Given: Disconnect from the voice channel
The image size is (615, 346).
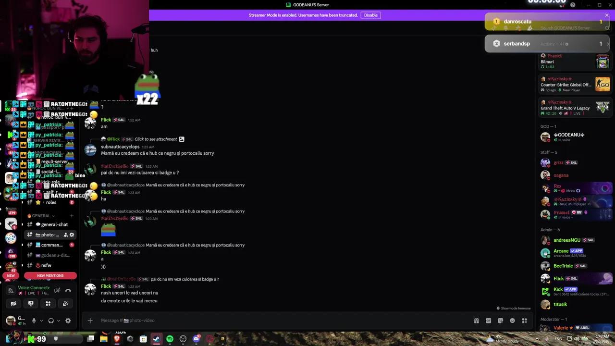Looking at the screenshot, I should click(x=69, y=290).
